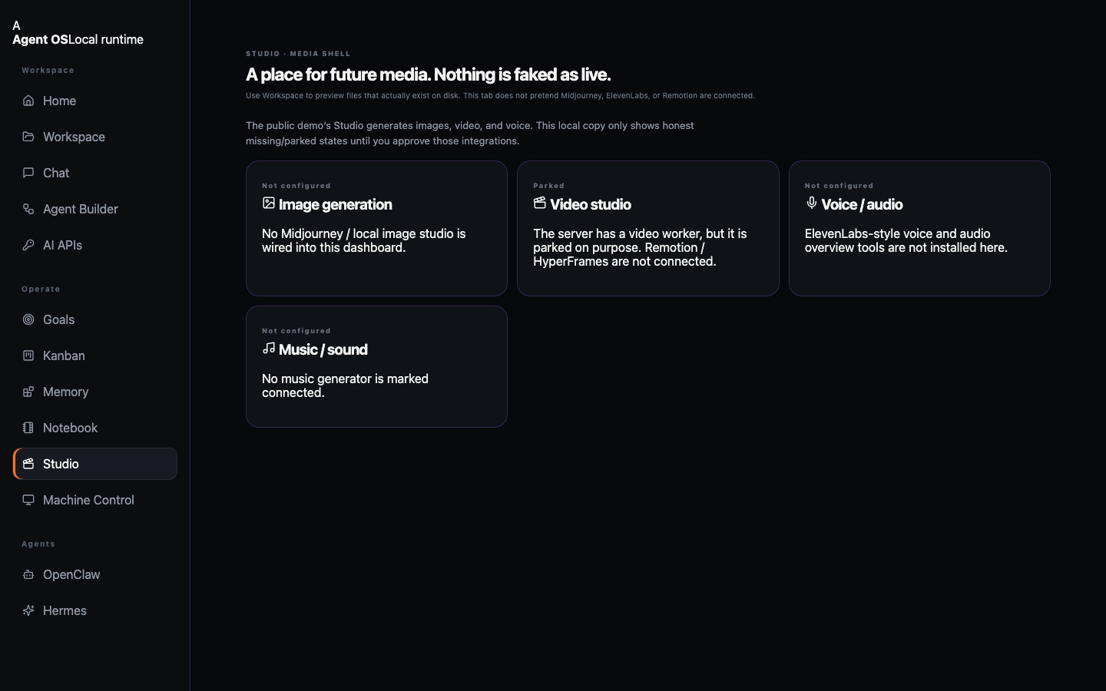The image size is (1106, 691).
Task: Click the Hermes sparkle icon
Action: point(28,610)
